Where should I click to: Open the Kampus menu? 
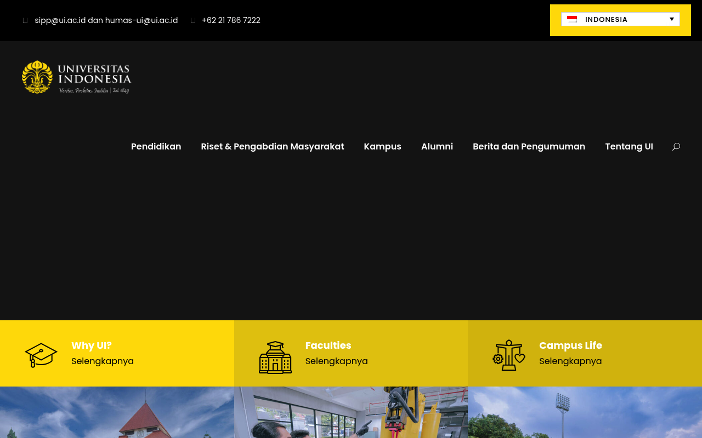point(383,147)
